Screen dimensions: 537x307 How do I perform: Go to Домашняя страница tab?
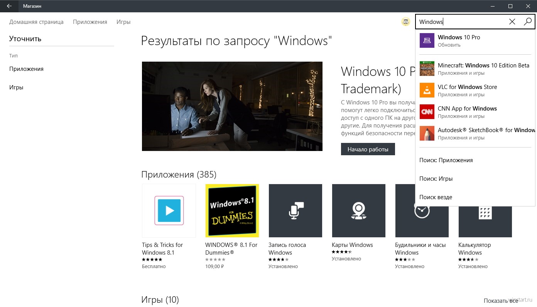click(36, 22)
